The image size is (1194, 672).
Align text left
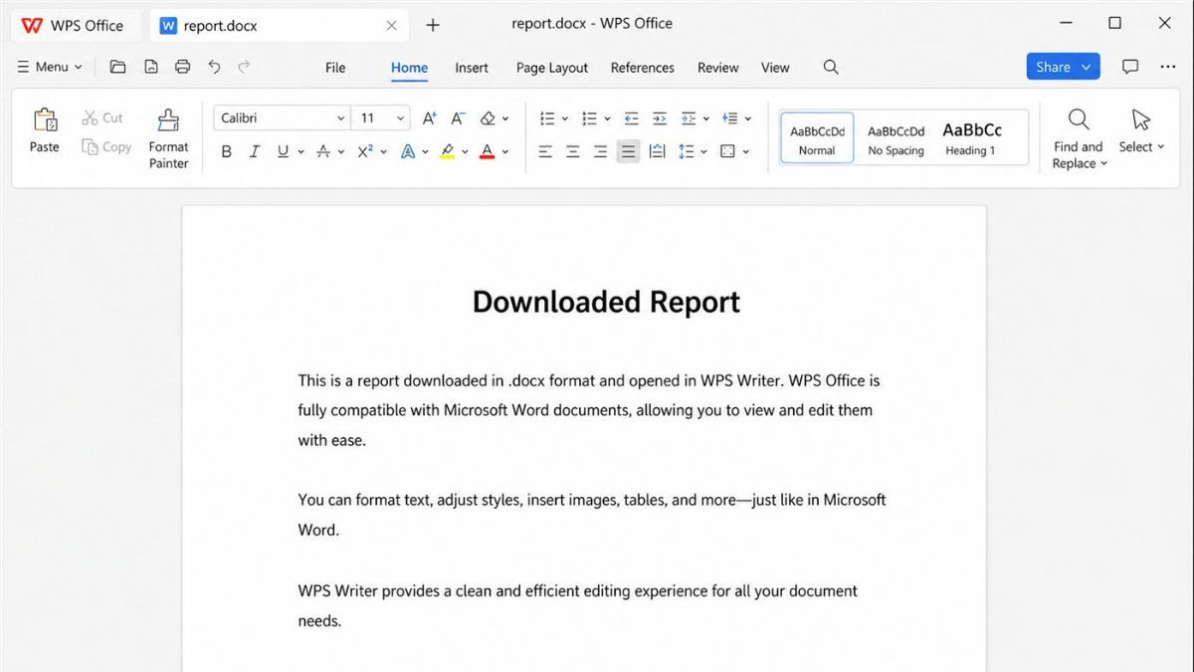[x=545, y=151]
